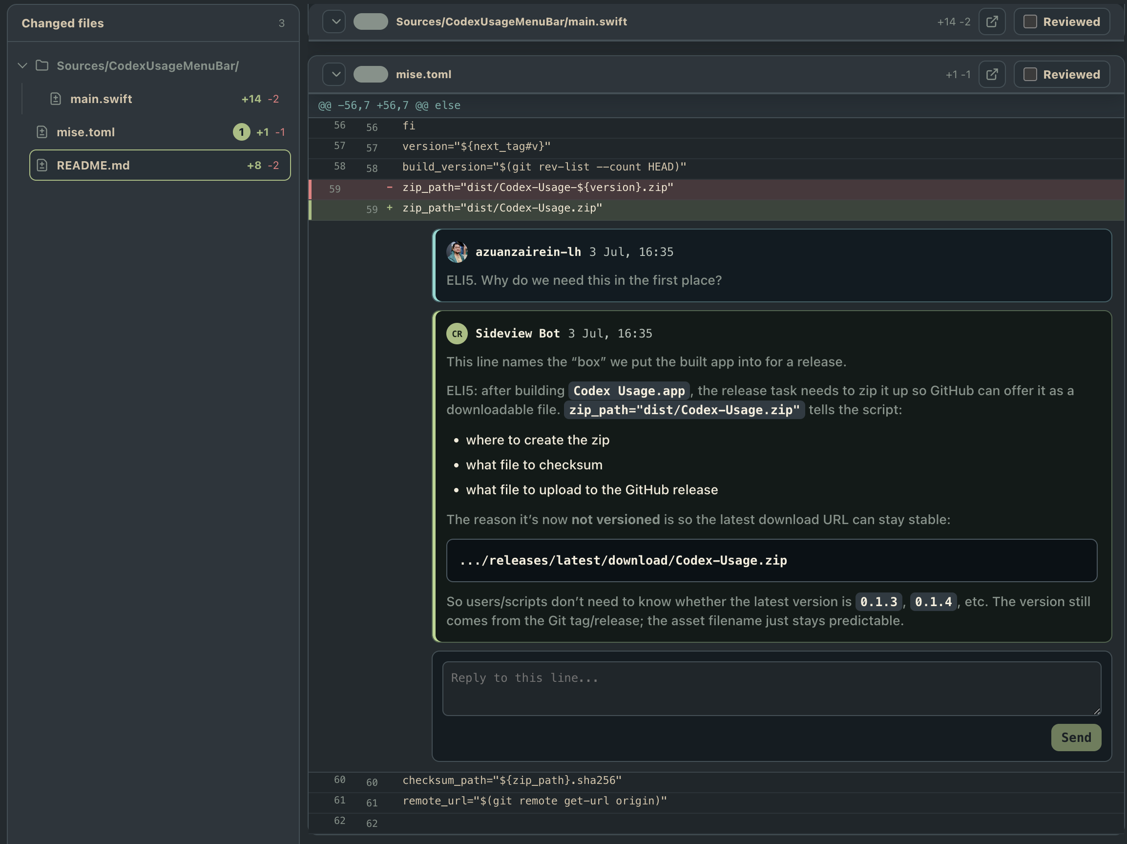Click azuanzairein-lh avatar
Image resolution: width=1127 pixels, height=844 pixels.
click(457, 252)
